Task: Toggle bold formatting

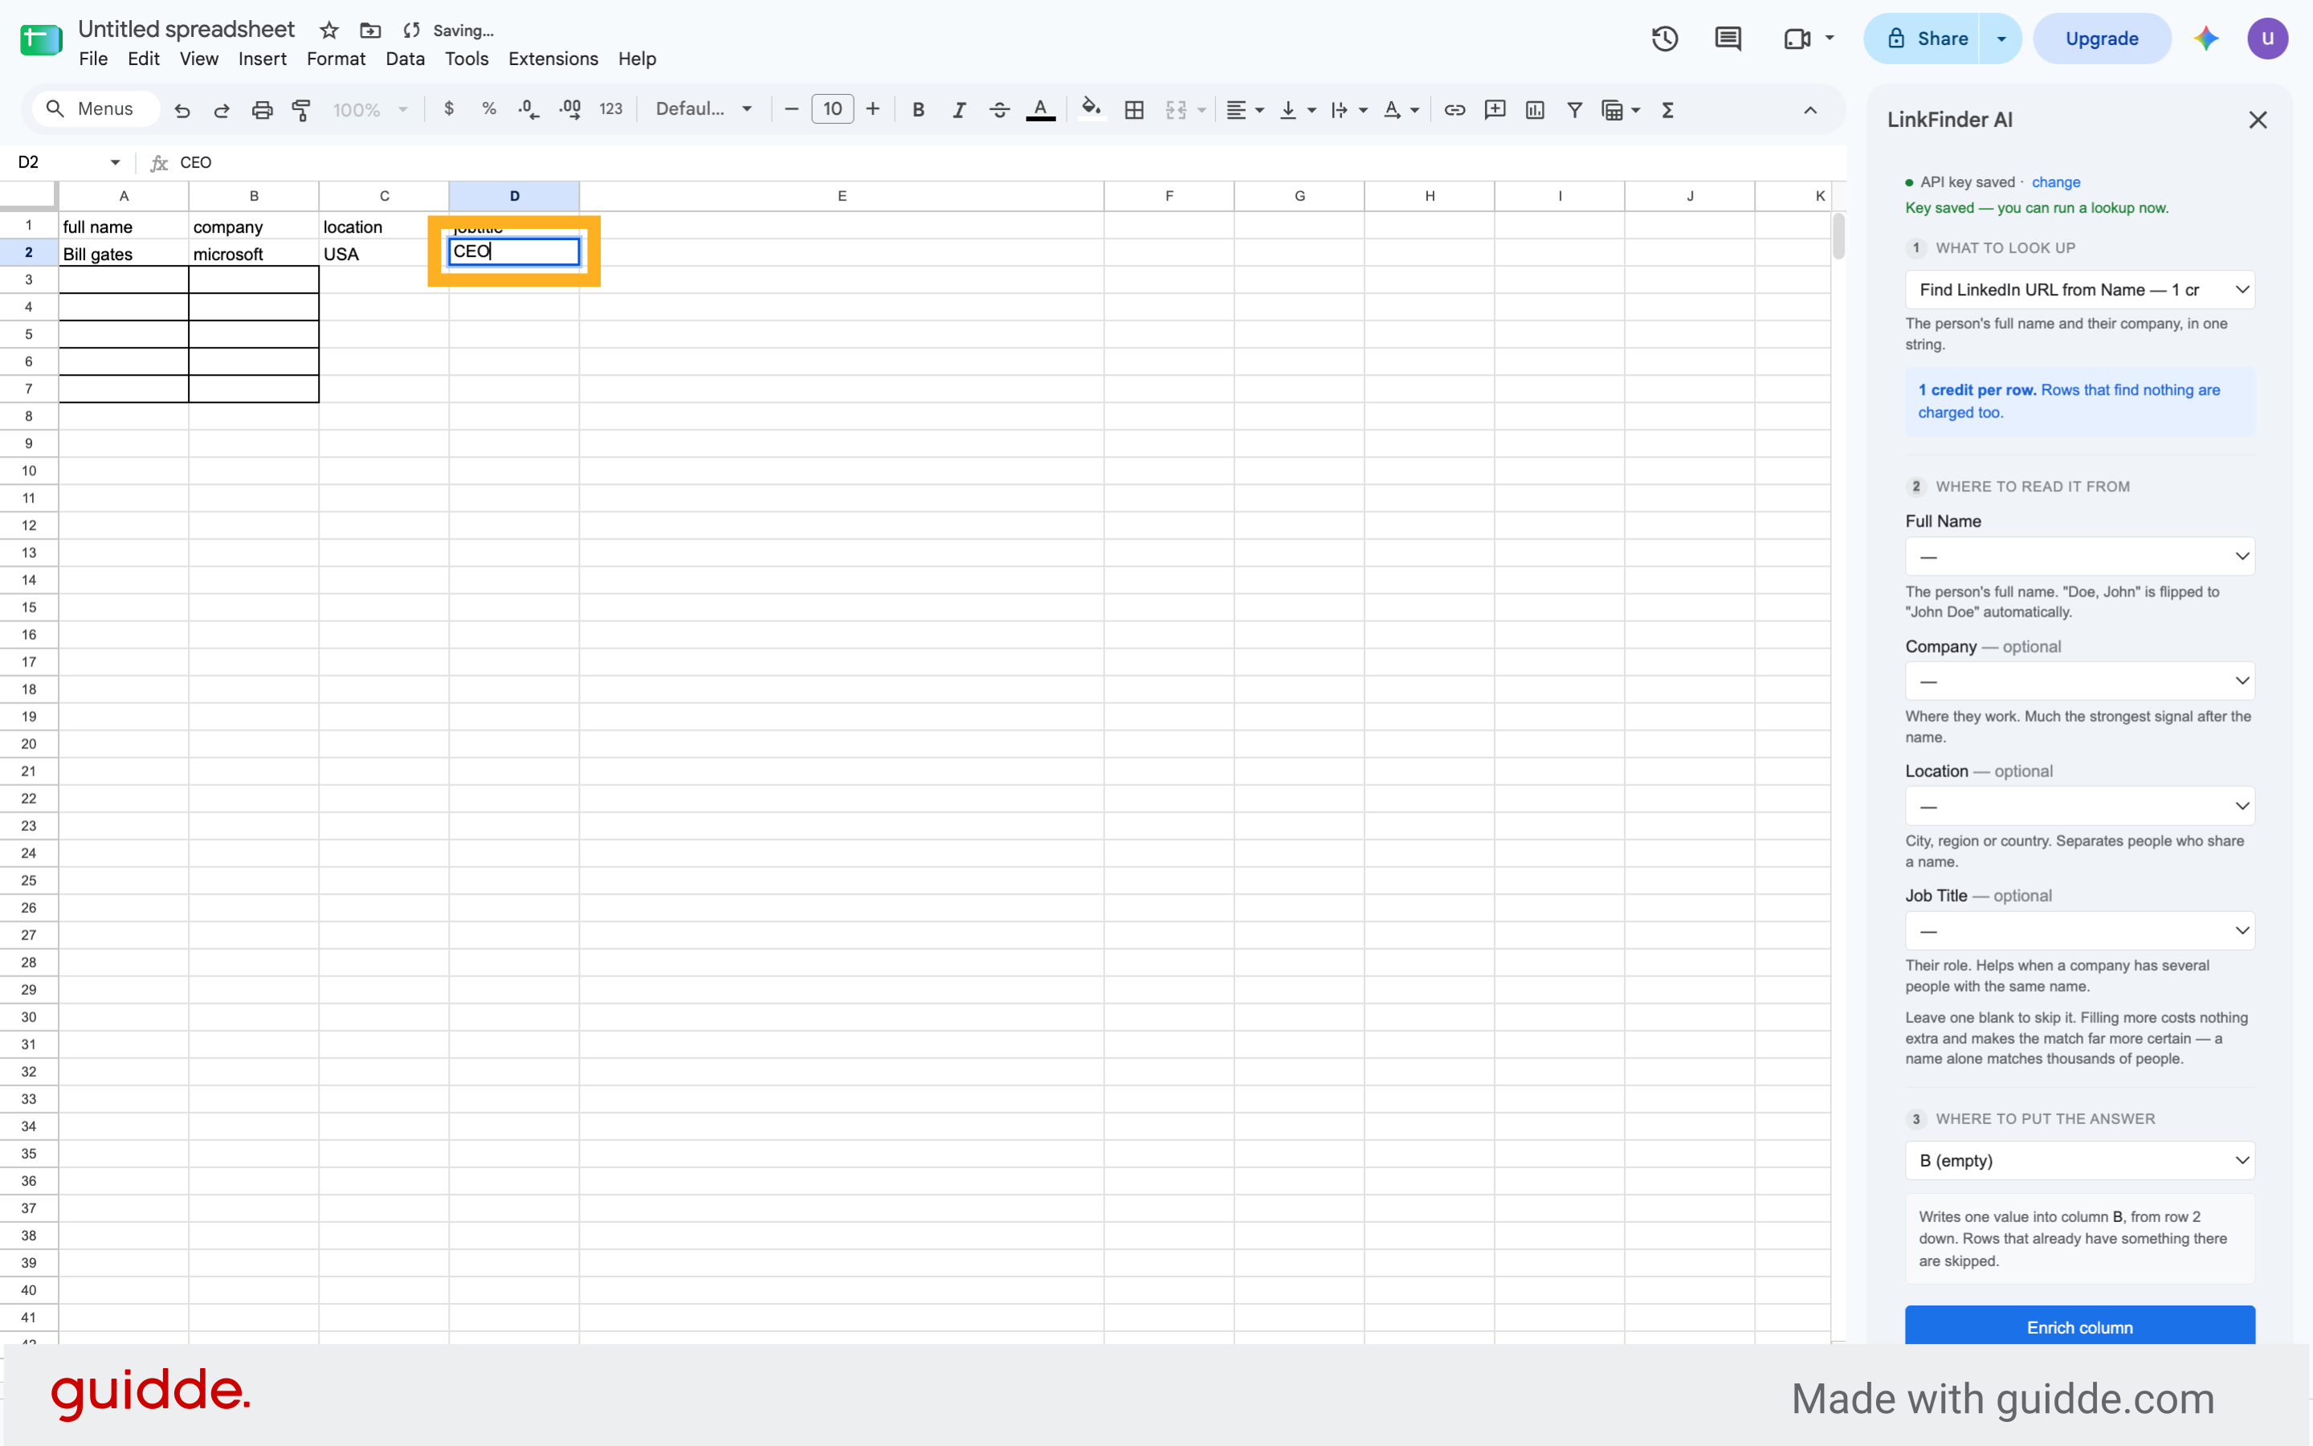Action: pyautogui.click(x=918, y=110)
